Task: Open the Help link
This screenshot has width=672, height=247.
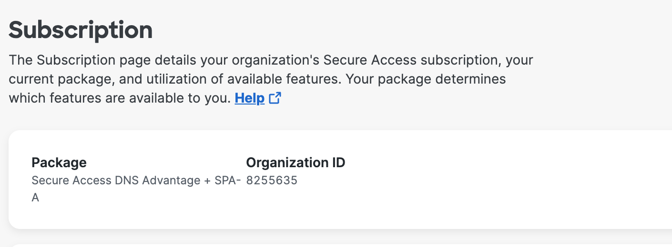Action: pos(249,98)
